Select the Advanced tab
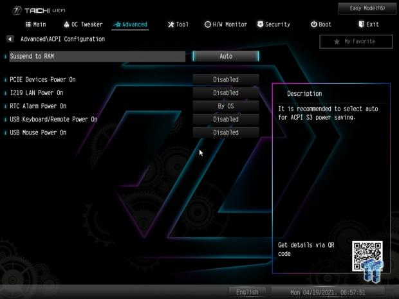This screenshot has width=399, height=299. point(130,24)
